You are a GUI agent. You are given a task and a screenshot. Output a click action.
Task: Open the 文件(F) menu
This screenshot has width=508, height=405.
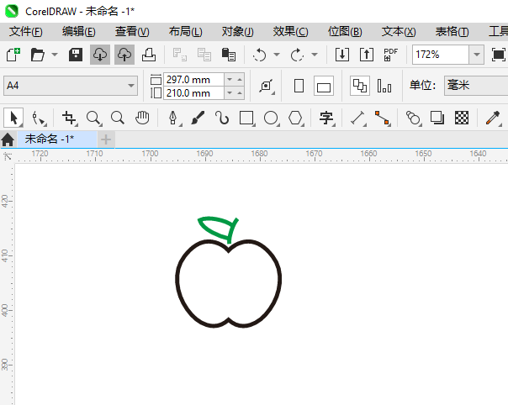tap(25, 32)
